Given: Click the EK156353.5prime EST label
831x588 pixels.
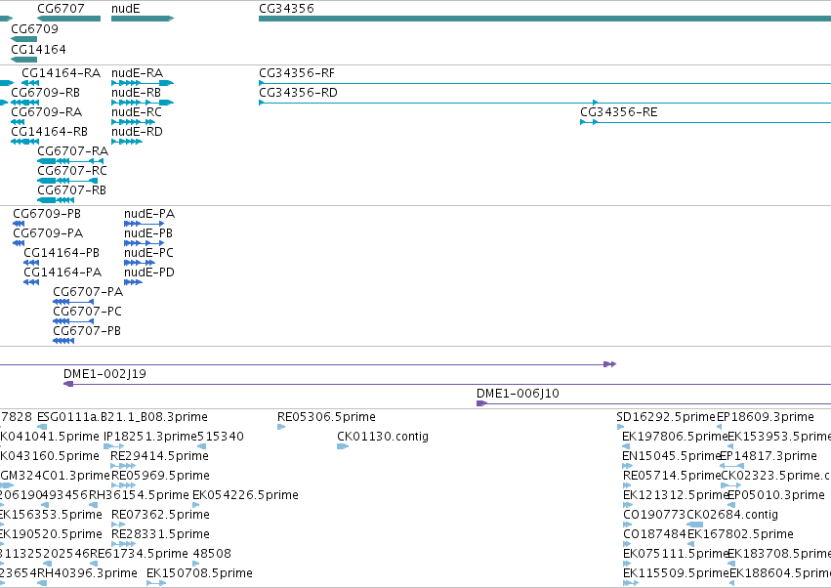Looking at the screenshot, I should (x=51, y=515).
